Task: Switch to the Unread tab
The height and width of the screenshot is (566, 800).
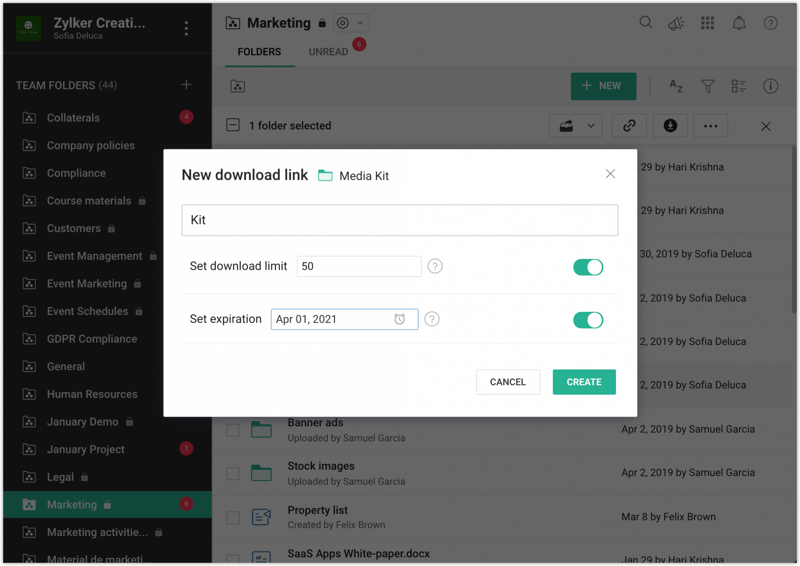Action: point(328,51)
